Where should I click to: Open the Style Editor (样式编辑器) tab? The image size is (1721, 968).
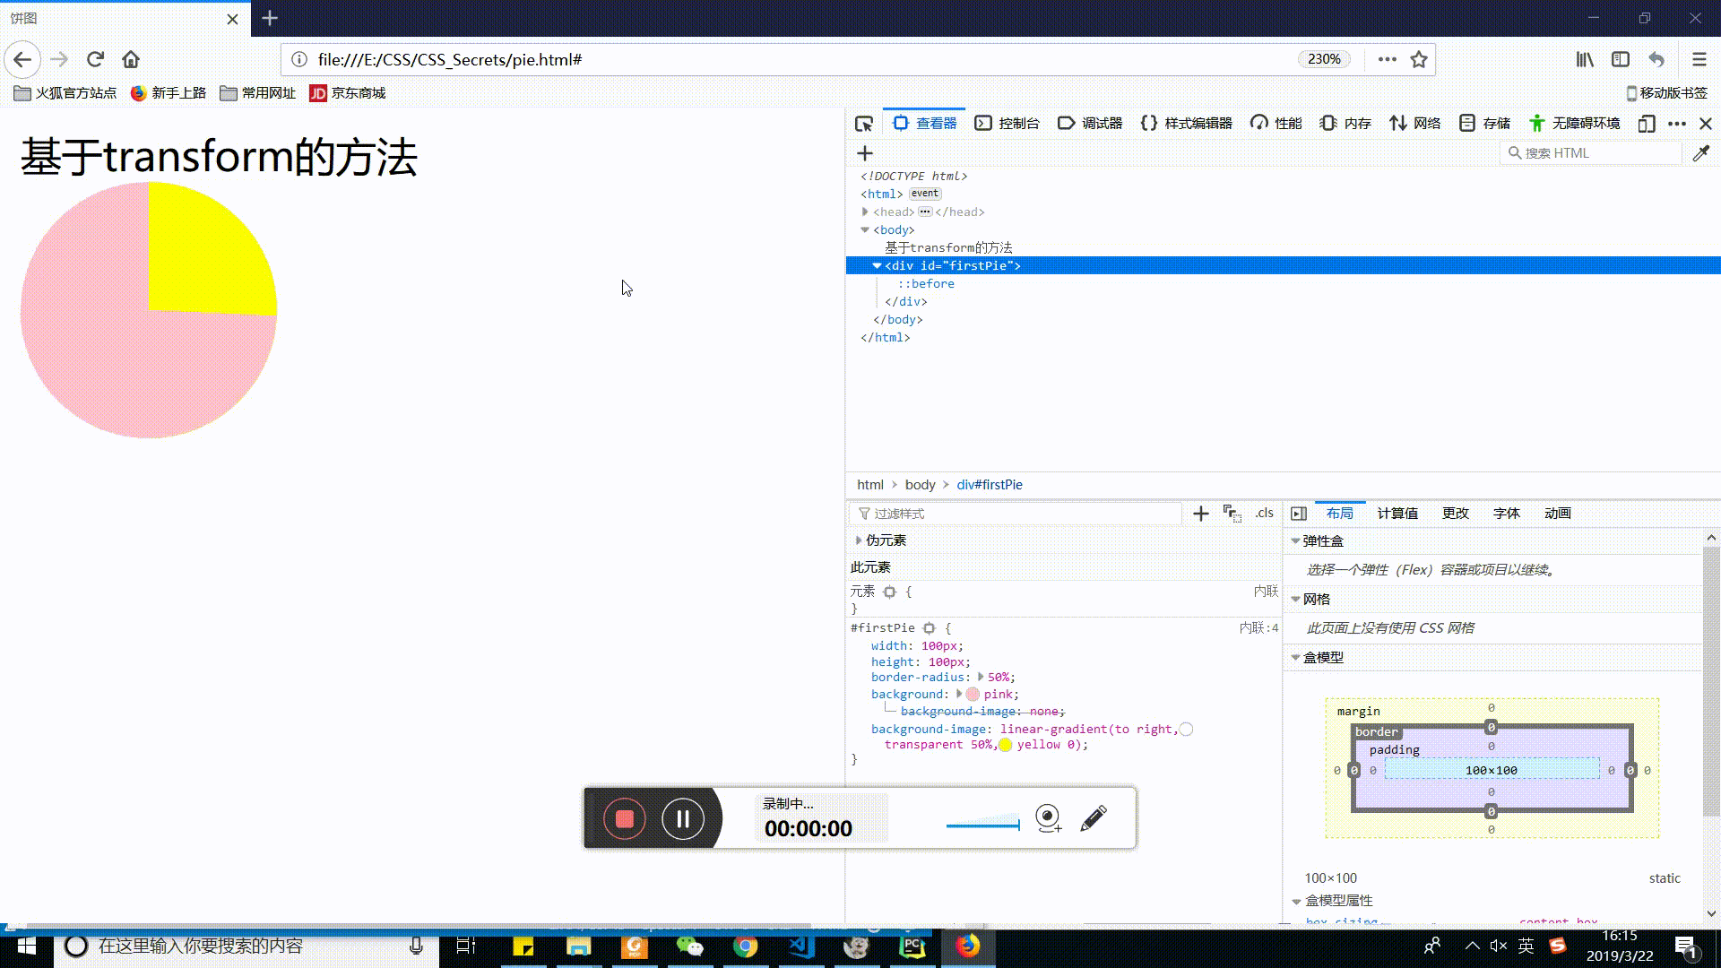[x=1186, y=124]
